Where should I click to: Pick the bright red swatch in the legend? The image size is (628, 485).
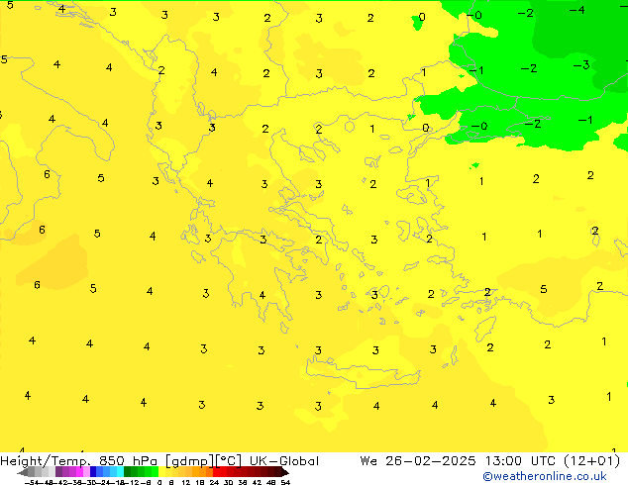click(216, 472)
